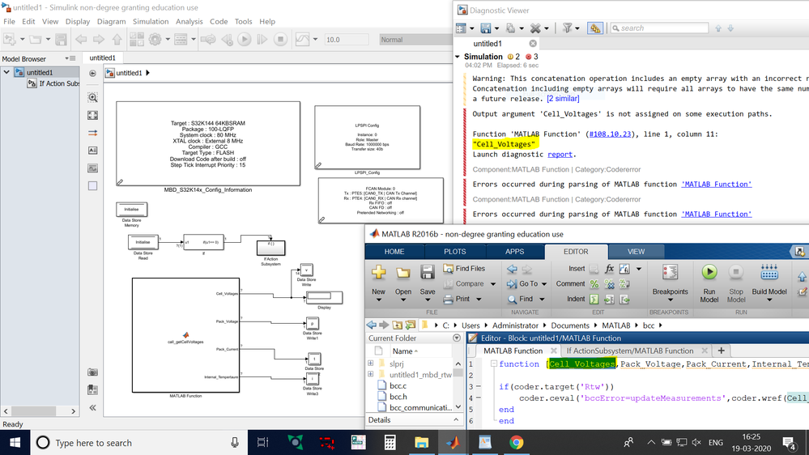Switch to the MATLAB PLOTS tab
The height and width of the screenshot is (455, 809).
tap(454, 252)
